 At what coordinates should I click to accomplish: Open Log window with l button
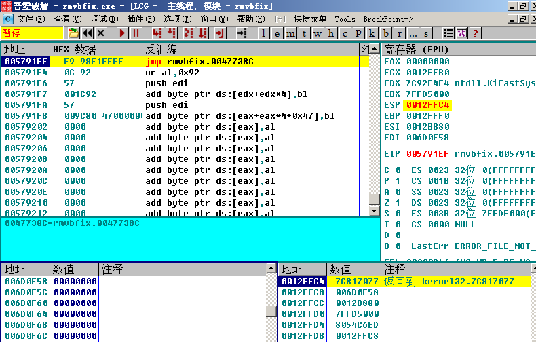[x=263, y=33]
